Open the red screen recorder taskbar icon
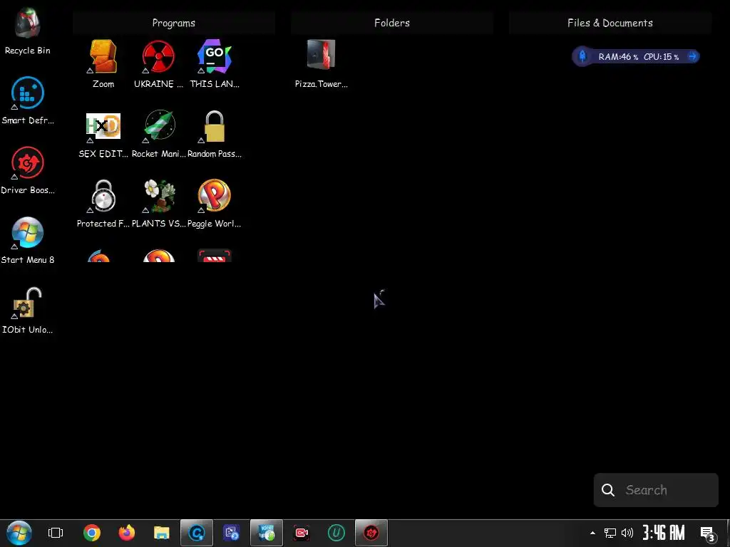This screenshot has width=730, height=547. tap(302, 533)
